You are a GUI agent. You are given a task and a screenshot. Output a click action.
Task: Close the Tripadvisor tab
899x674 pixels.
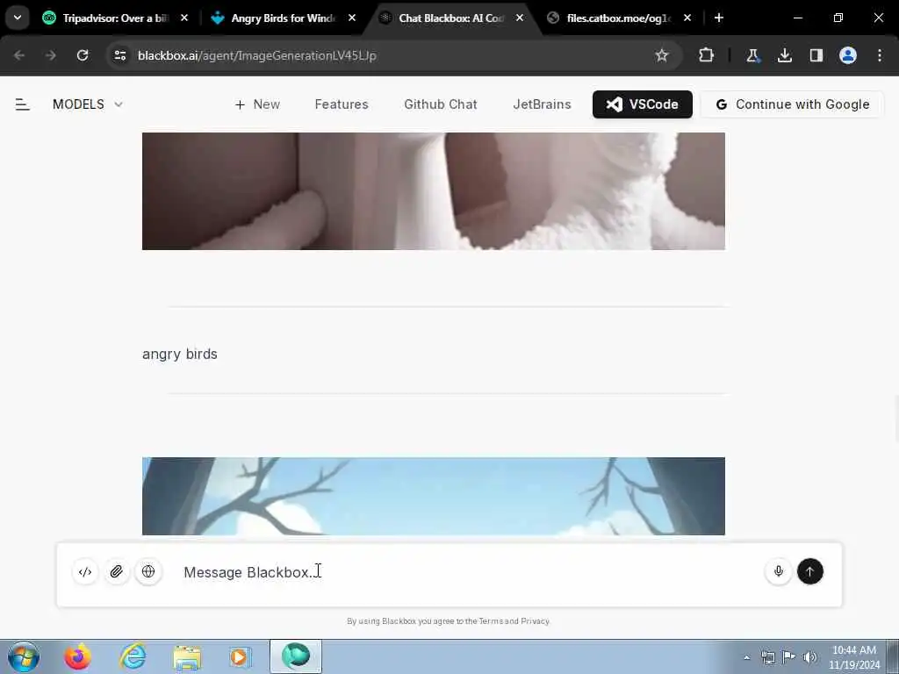click(x=184, y=18)
